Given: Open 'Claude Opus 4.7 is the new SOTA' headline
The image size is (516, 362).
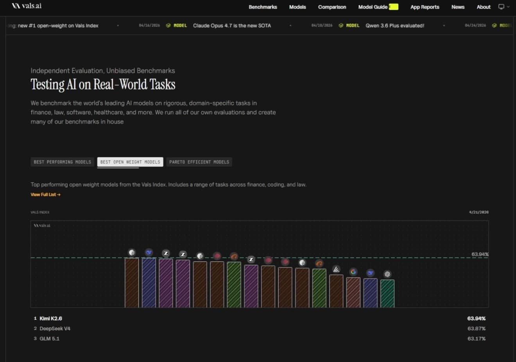Looking at the screenshot, I should coord(232,25).
